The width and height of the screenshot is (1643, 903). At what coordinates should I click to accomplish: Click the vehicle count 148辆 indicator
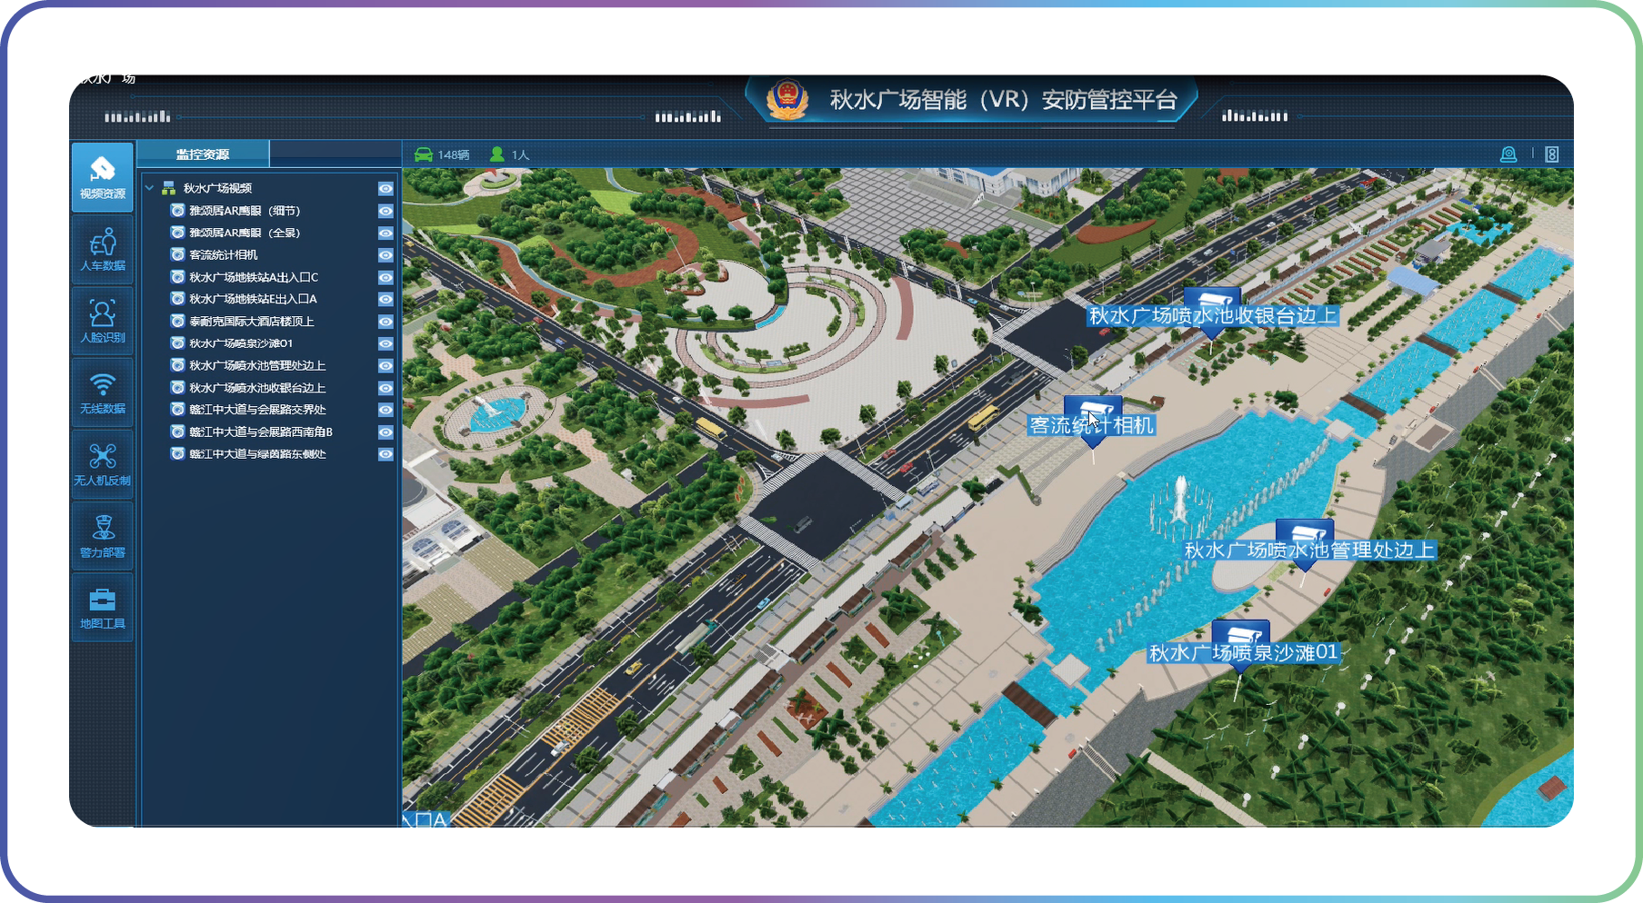coord(443,154)
